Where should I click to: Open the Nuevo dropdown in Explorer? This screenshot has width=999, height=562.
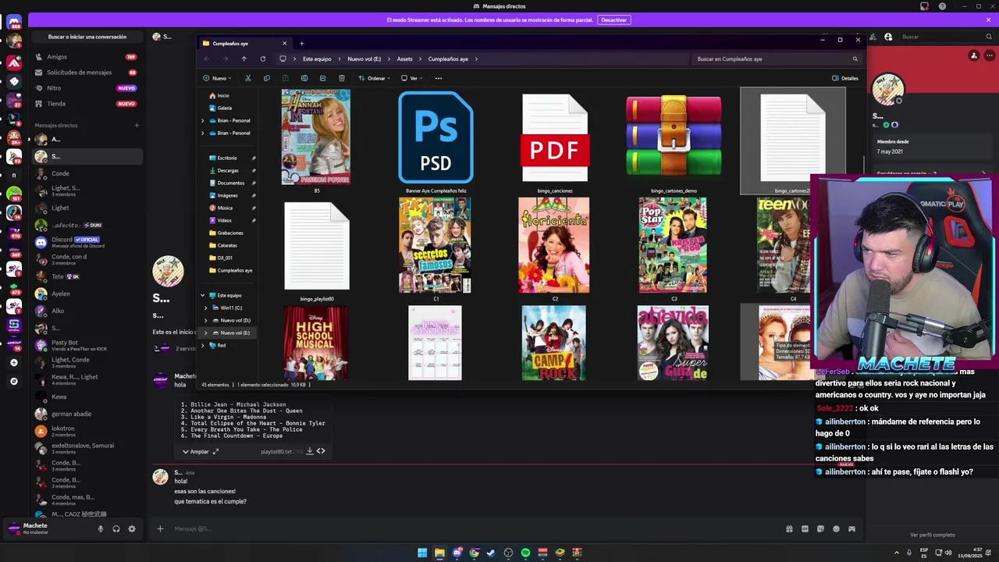click(x=217, y=78)
